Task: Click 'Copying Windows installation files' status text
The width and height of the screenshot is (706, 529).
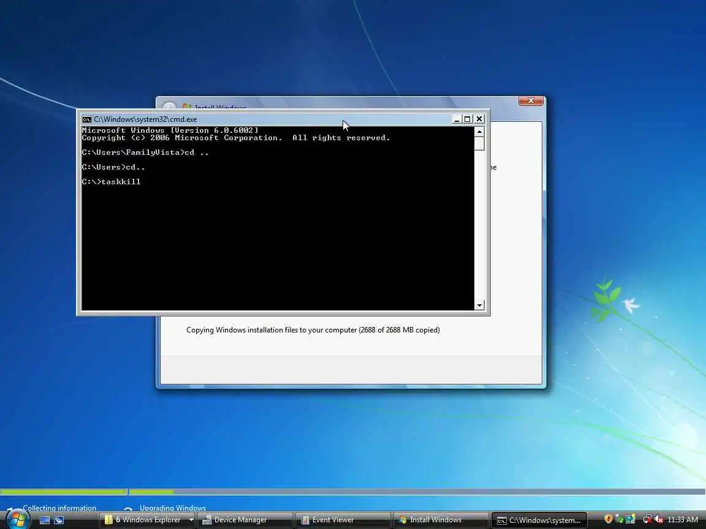Action: point(313,330)
